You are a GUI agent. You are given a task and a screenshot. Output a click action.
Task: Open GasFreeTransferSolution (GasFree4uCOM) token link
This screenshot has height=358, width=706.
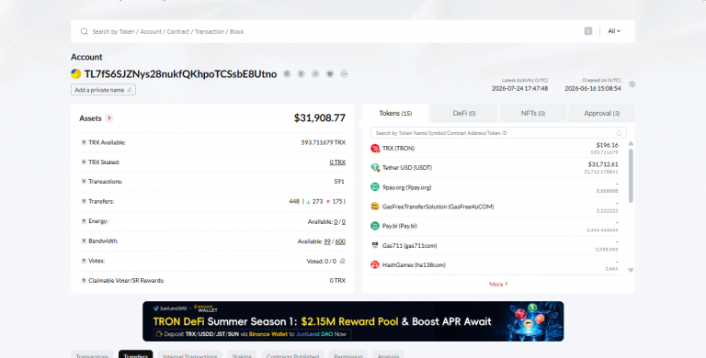(438, 207)
